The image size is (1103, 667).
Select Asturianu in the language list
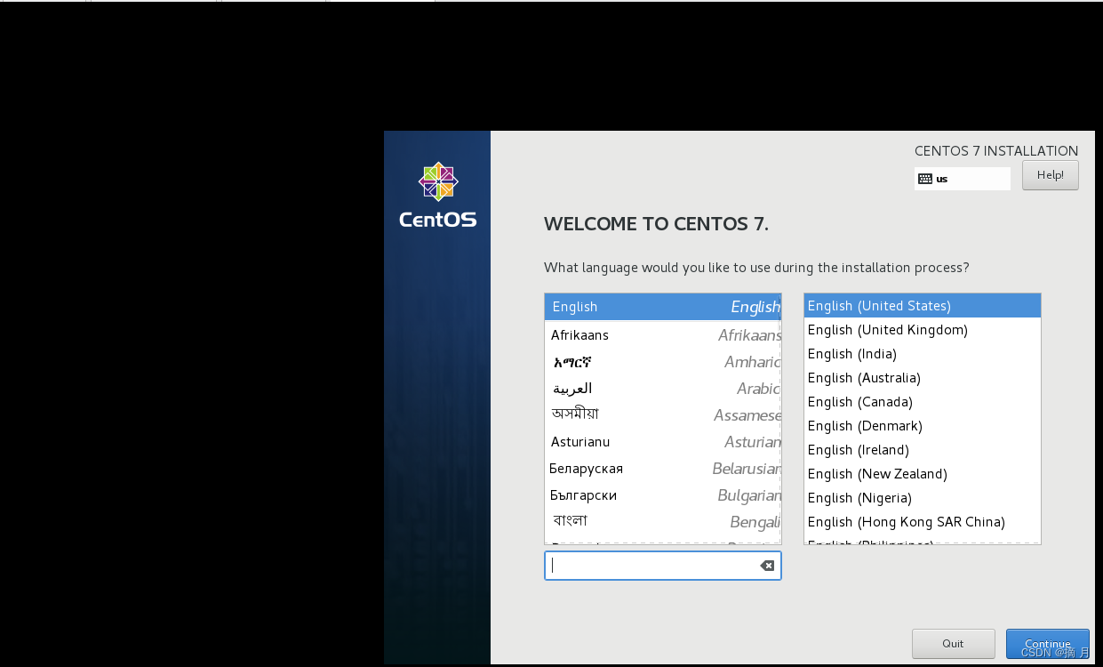[x=663, y=442]
